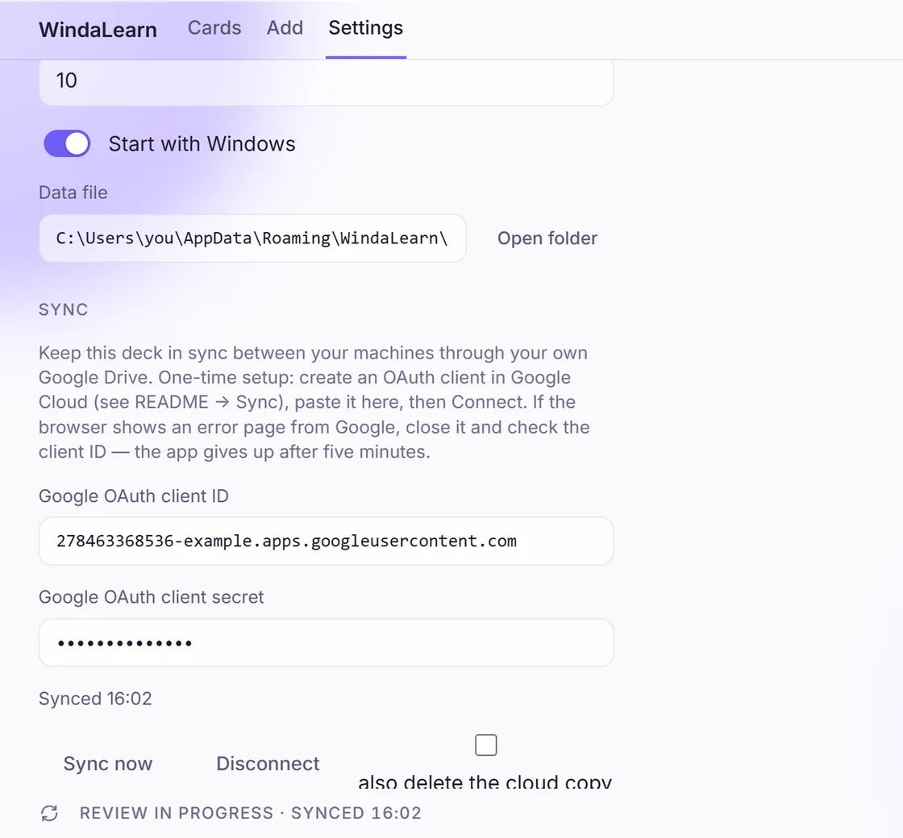
Task: Focus the field containing 10
Action: click(x=326, y=81)
